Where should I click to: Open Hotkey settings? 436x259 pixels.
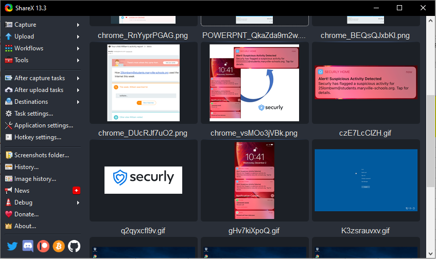coord(43,137)
